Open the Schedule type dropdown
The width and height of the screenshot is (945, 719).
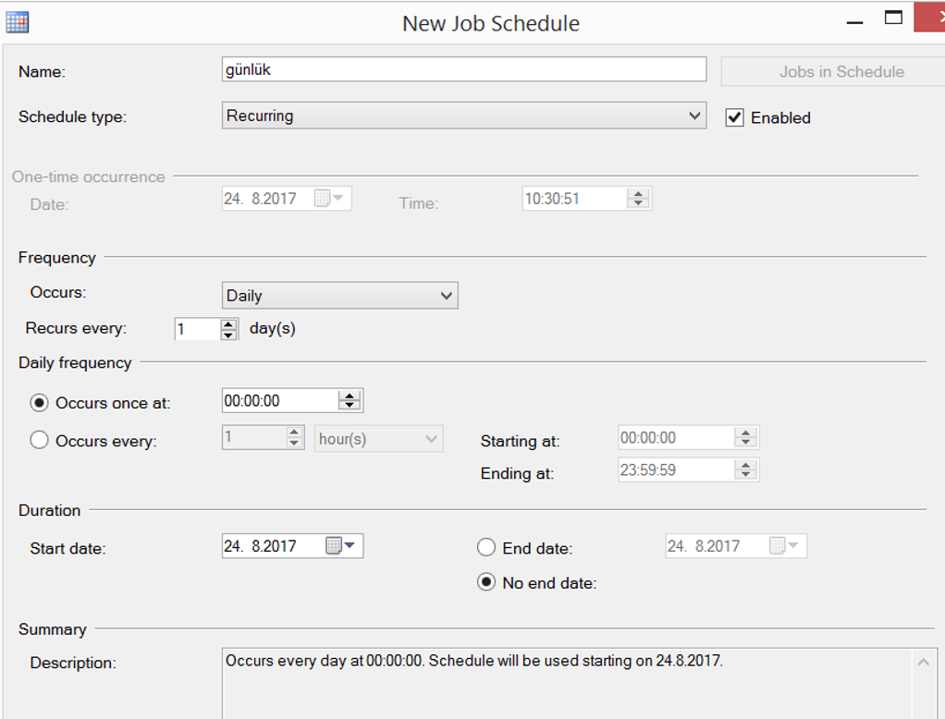click(463, 116)
